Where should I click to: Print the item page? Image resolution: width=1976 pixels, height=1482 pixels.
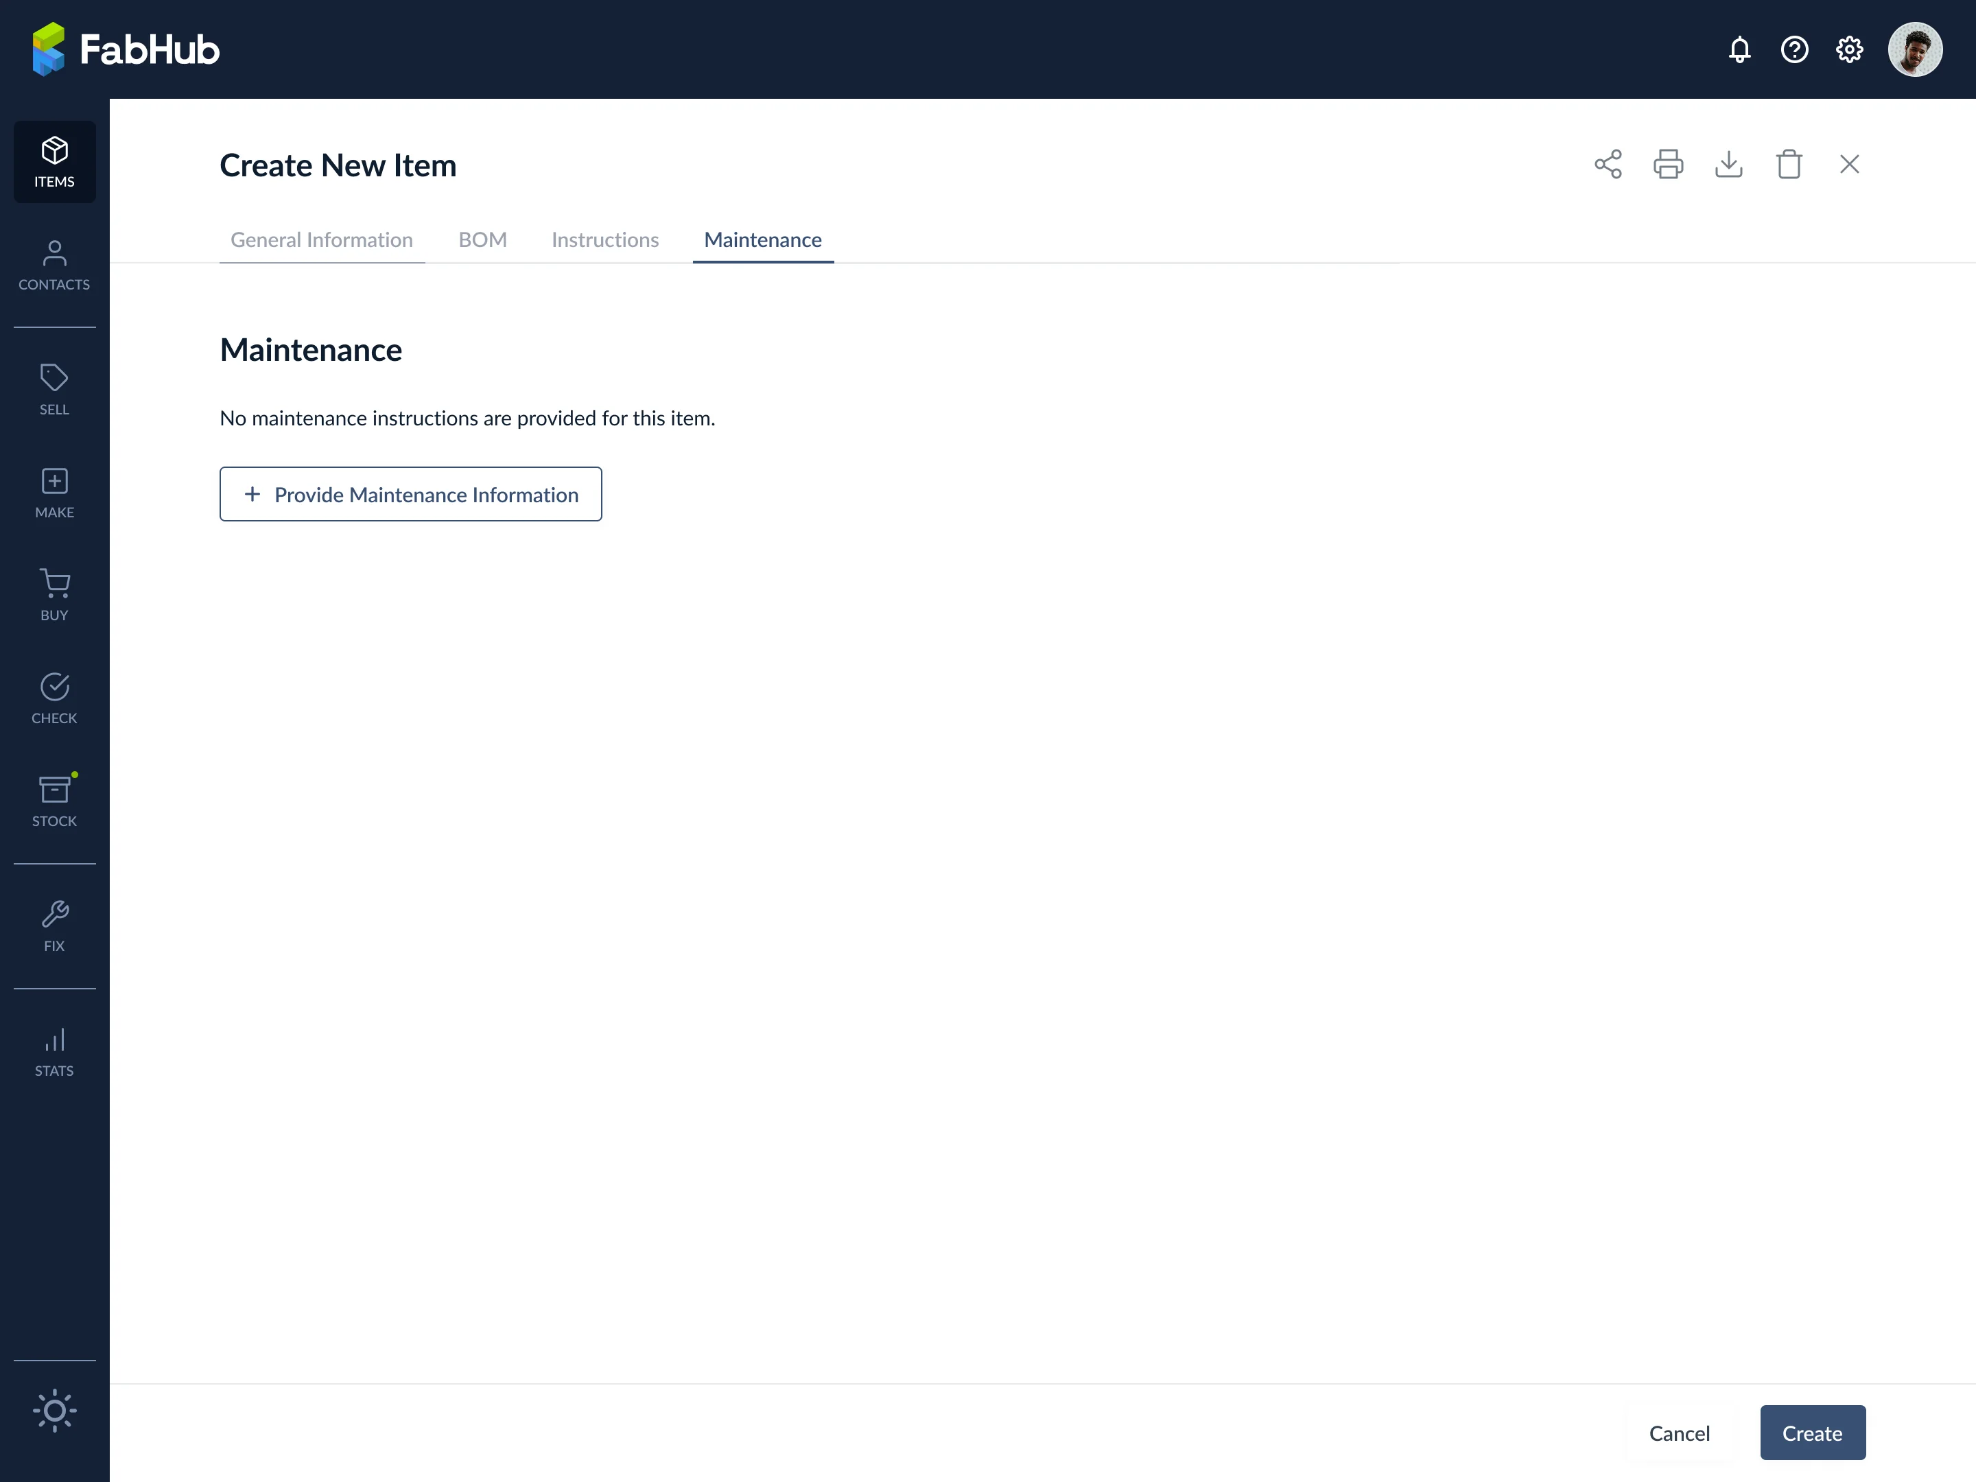point(1668,165)
